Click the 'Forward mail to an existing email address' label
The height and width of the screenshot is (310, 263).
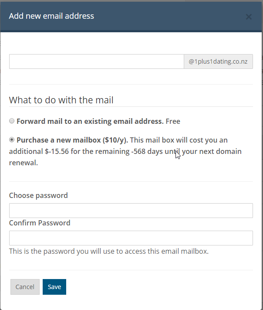[x=90, y=121]
